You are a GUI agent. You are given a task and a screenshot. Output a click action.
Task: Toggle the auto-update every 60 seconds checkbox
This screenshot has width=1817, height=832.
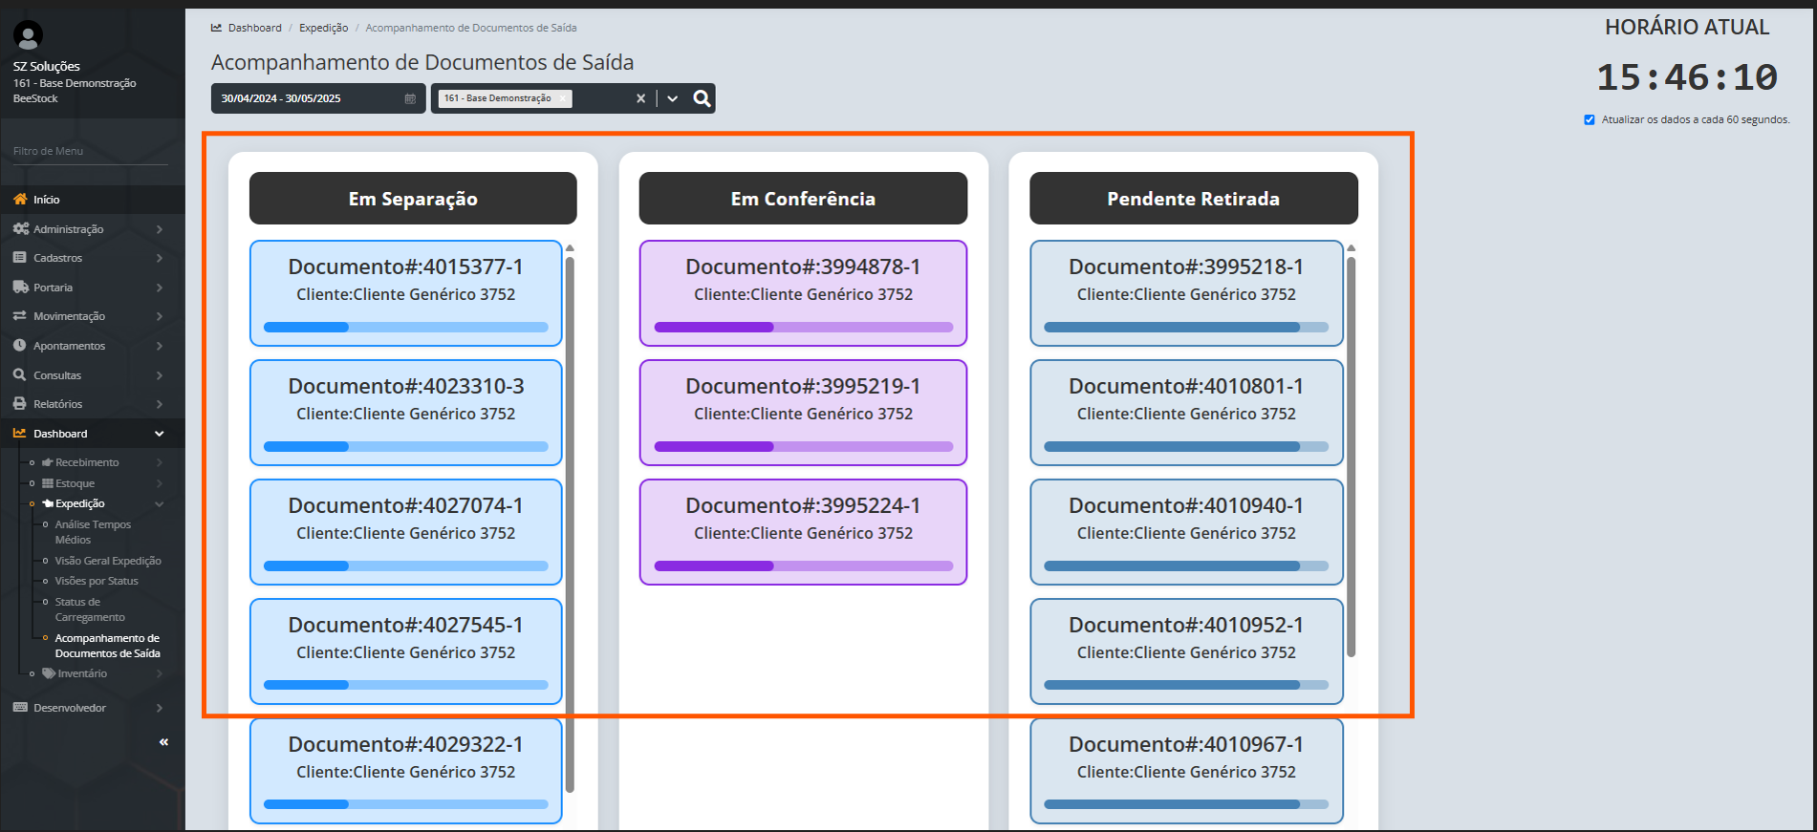point(1589,119)
